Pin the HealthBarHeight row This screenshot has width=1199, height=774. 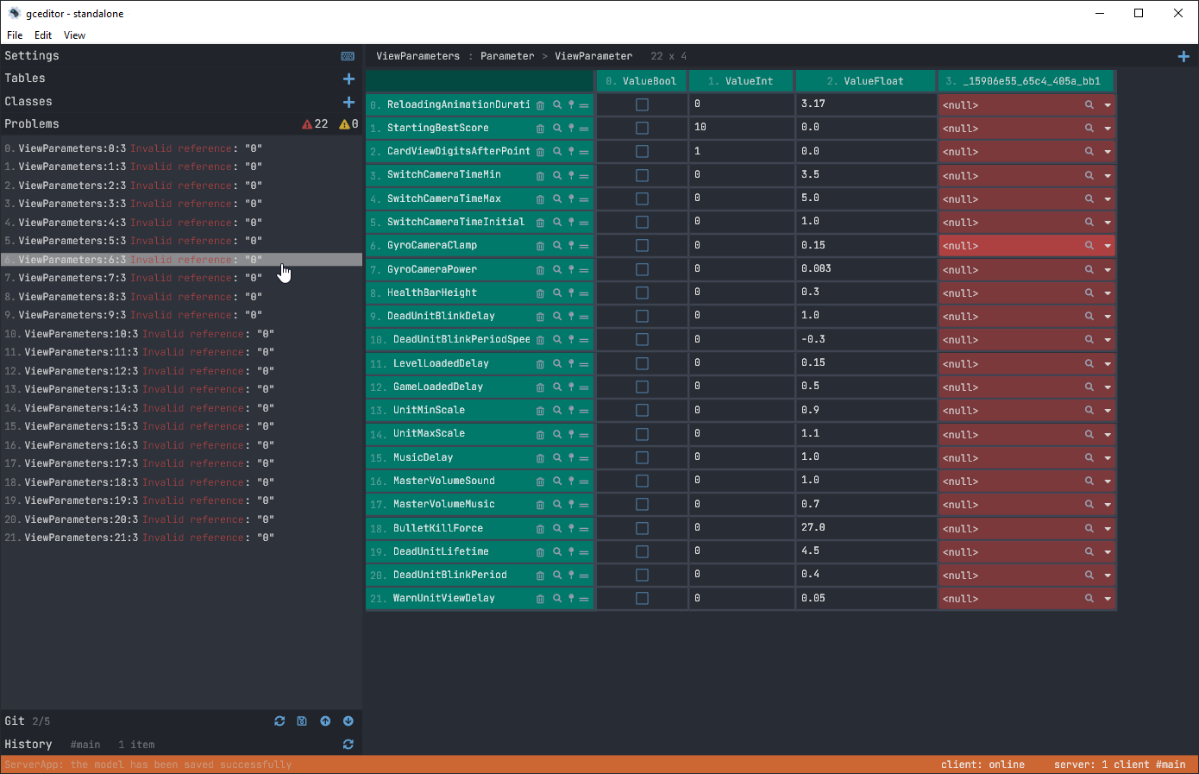(x=570, y=293)
